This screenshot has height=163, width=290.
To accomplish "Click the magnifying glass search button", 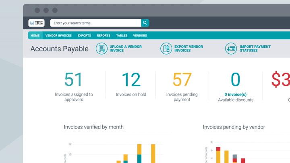I will tap(145, 23).
